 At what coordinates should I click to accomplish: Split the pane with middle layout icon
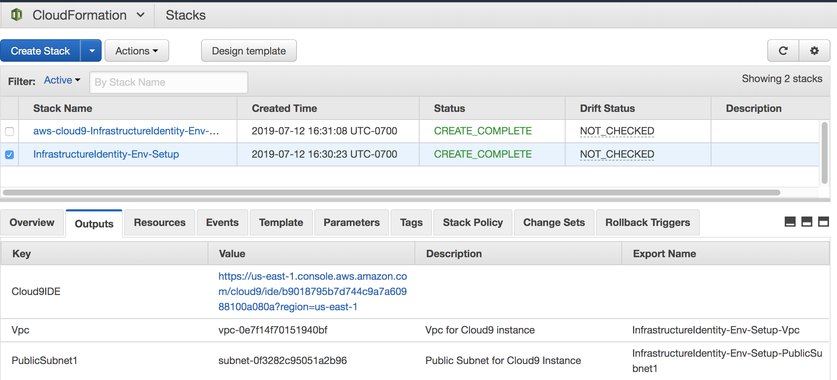[x=807, y=222]
